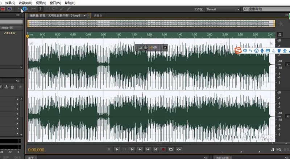Click the red Record button

163,149
